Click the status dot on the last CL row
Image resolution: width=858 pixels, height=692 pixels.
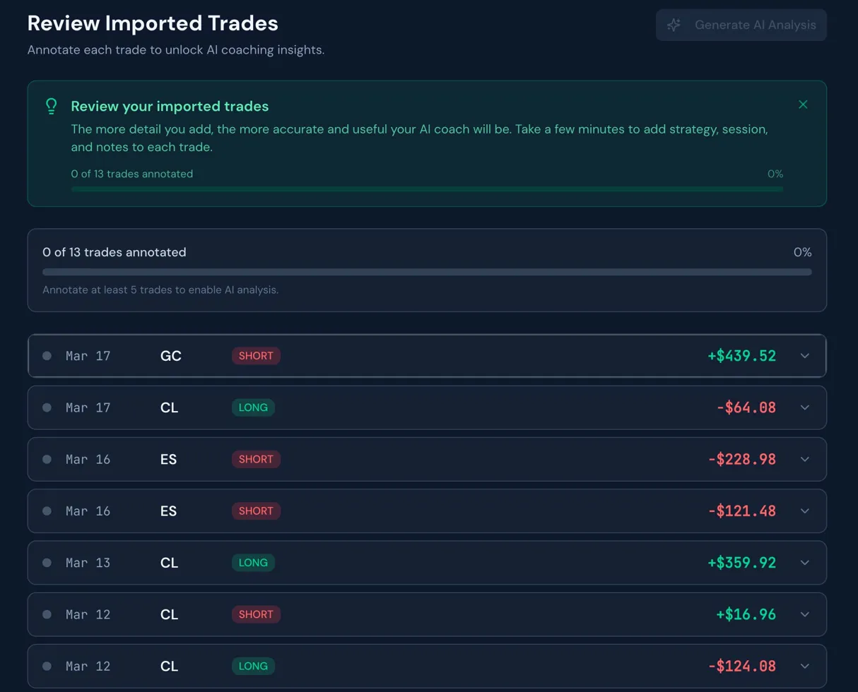[47, 666]
